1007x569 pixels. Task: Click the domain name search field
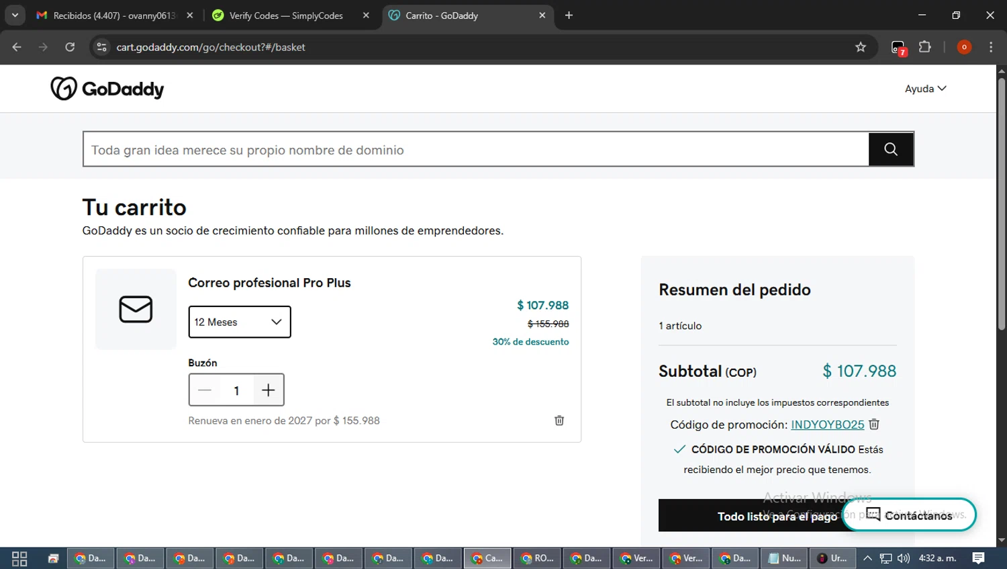[476, 150]
